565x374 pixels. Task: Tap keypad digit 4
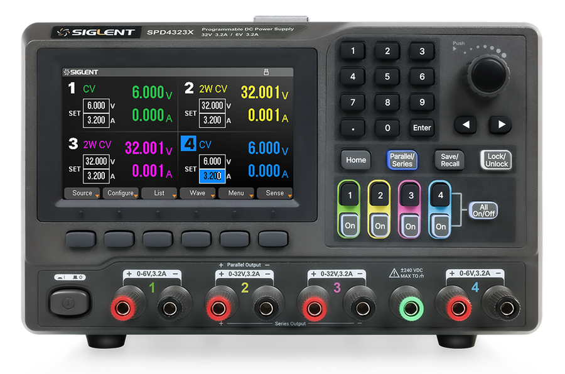(353, 77)
